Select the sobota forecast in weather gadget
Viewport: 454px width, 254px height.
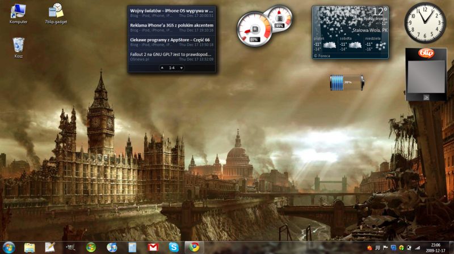351,44
